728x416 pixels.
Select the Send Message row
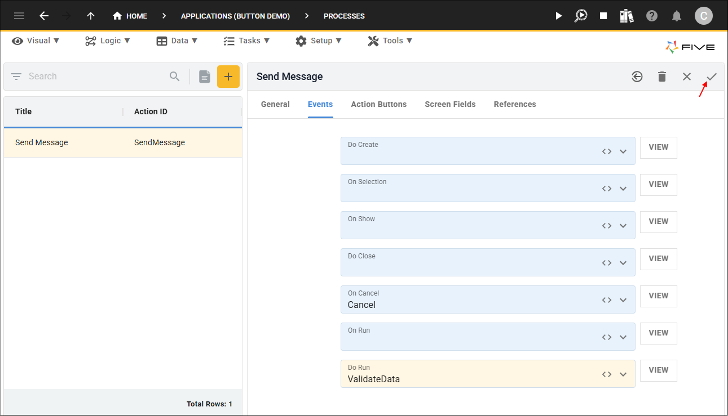pyautogui.click(x=123, y=143)
